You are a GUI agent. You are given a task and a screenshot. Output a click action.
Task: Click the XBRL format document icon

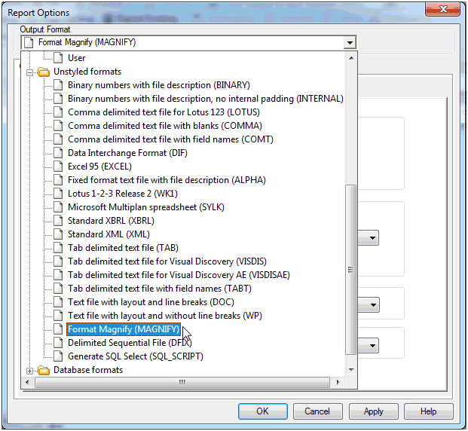(58, 221)
